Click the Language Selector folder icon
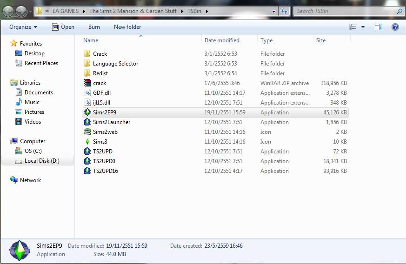This screenshot has width=406, height=264. [87, 63]
